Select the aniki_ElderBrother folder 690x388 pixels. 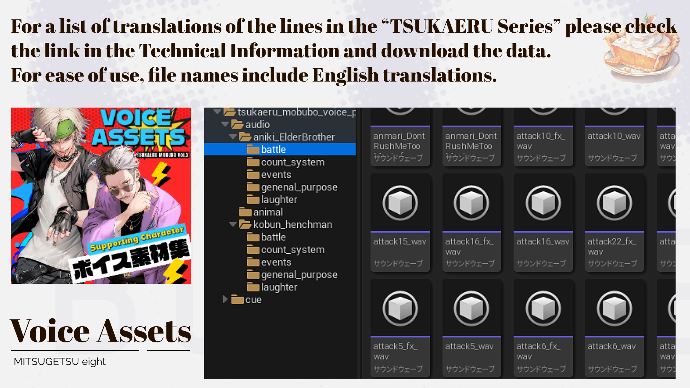coord(287,137)
